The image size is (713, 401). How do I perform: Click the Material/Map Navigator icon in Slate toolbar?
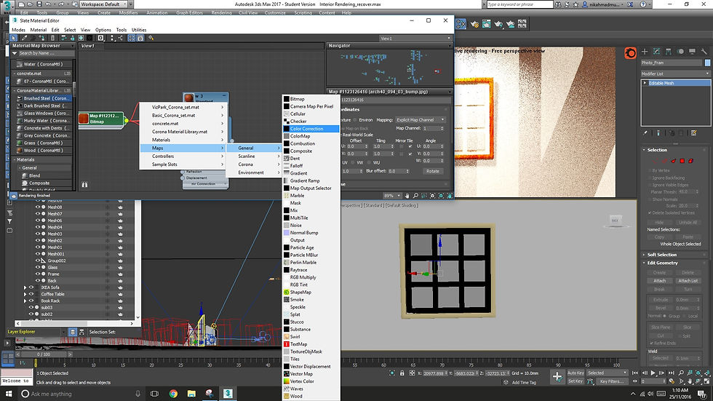pos(132,38)
